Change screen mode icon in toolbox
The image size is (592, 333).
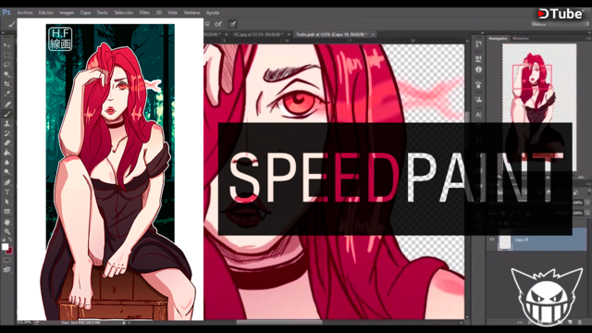pyautogui.click(x=7, y=269)
